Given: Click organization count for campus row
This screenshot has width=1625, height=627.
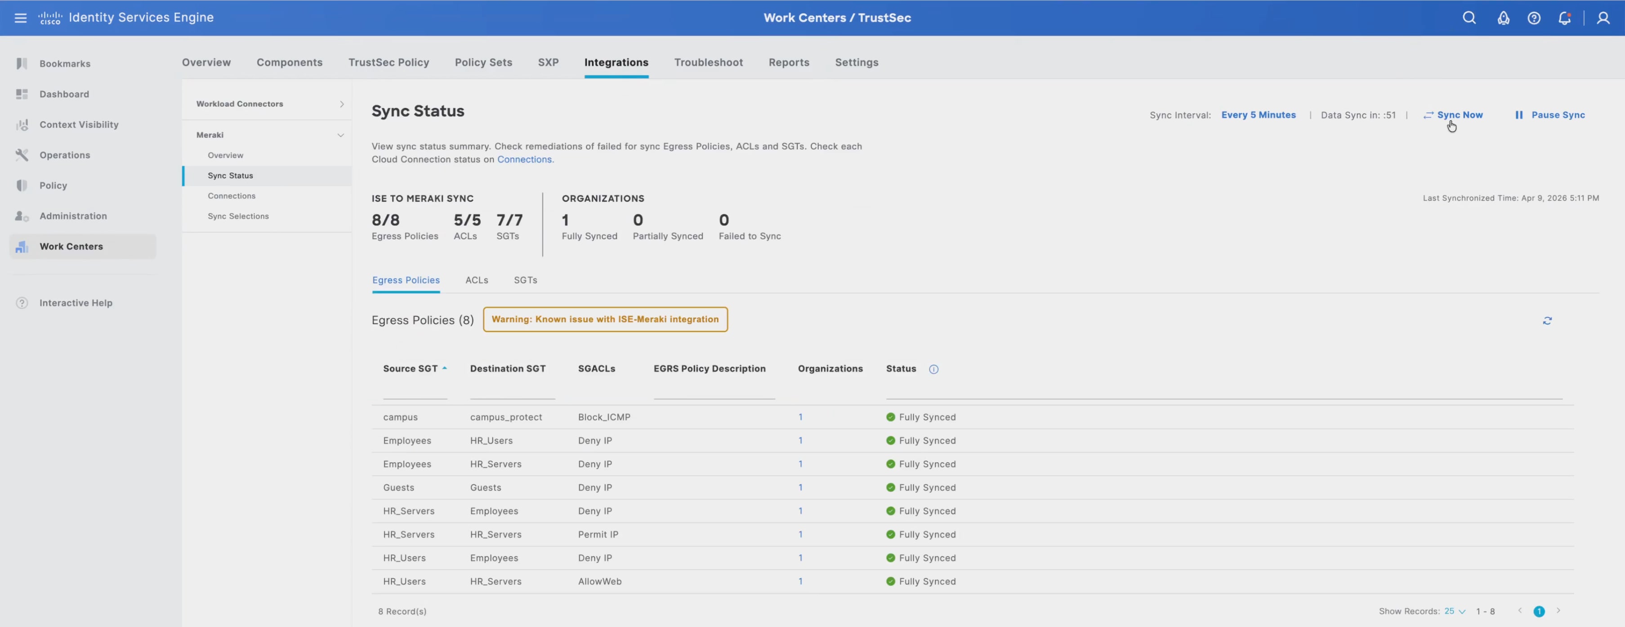Looking at the screenshot, I should point(800,417).
